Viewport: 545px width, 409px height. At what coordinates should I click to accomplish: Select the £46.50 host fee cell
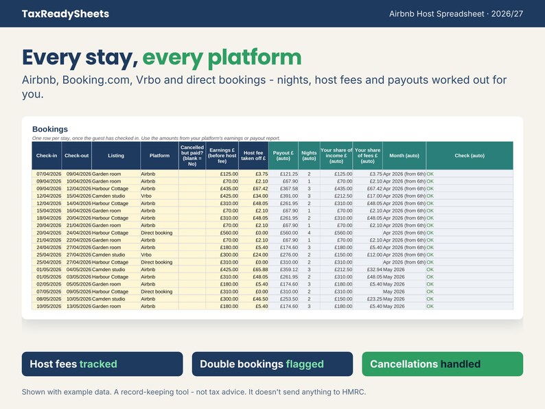point(253,299)
